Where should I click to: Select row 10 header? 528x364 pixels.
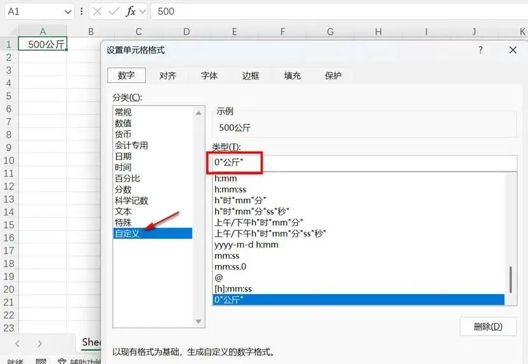(x=9, y=161)
